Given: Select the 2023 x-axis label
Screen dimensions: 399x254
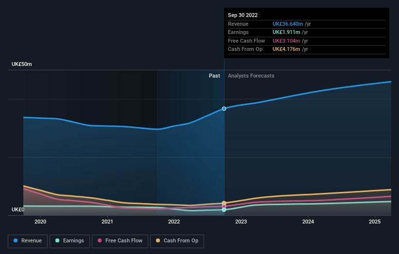Looking at the screenshot, I should (241, 222).
